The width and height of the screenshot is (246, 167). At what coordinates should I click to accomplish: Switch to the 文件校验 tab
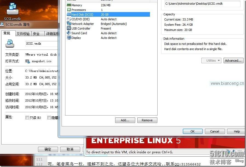(23, 34)
